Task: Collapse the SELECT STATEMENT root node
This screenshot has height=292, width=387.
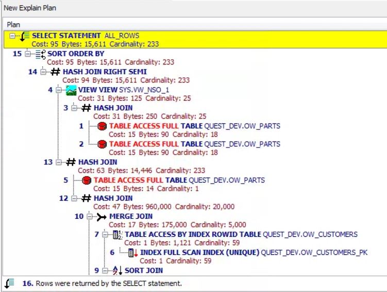Action: coord(12,36)
